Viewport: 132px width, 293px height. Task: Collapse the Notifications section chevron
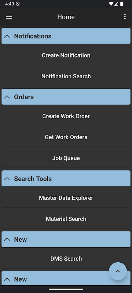(7, 36)
